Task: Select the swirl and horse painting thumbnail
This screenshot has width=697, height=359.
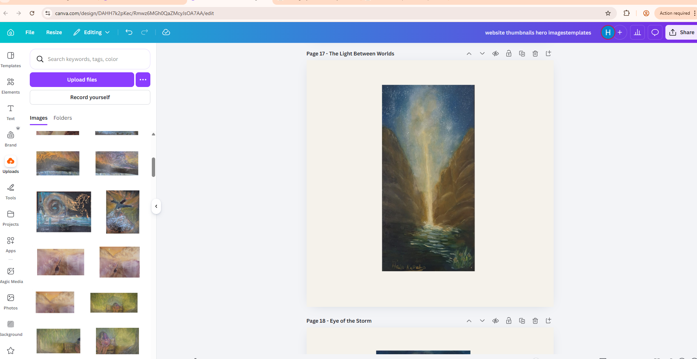Action: [x=64, y=212]
